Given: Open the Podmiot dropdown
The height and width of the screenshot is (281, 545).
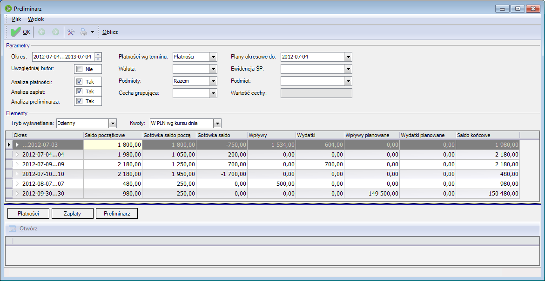Looking at the screenshot, I should tap(348, 81).
